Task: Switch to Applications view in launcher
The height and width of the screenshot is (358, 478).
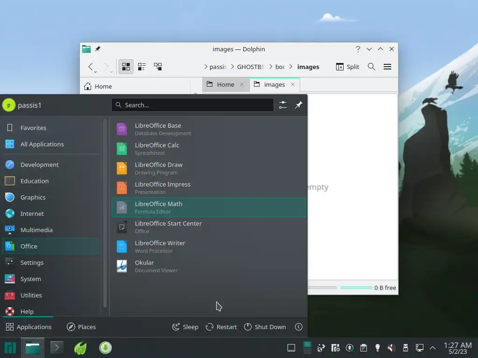Action: pos(28,327)
